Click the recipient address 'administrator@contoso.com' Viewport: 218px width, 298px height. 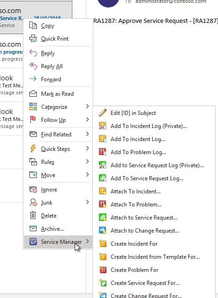point(171,1)
